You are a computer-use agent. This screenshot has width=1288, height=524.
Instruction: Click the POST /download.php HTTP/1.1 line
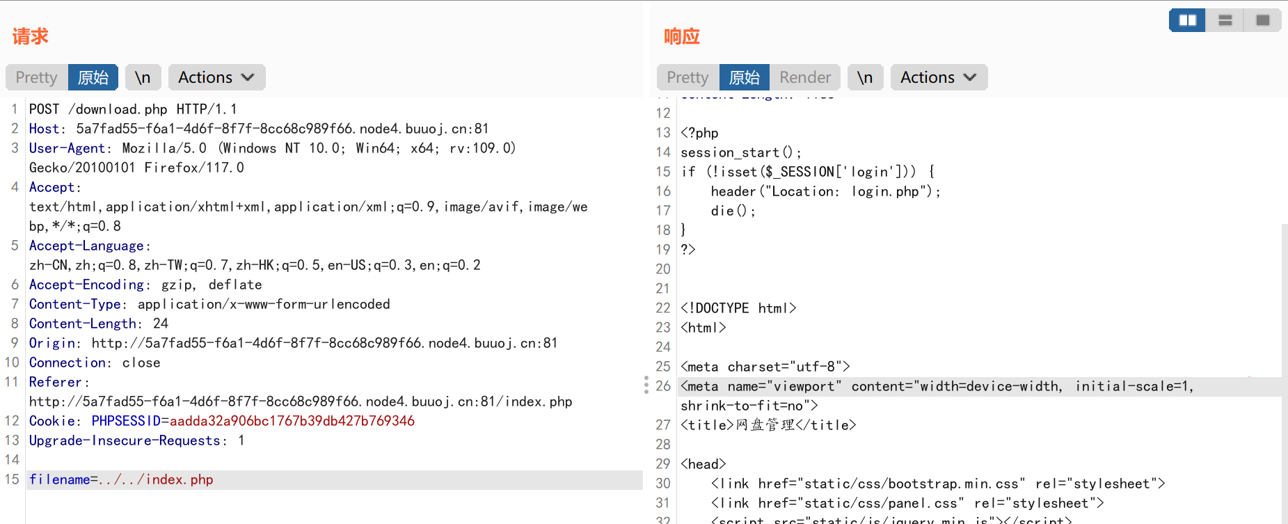click(x=133, y=109)
